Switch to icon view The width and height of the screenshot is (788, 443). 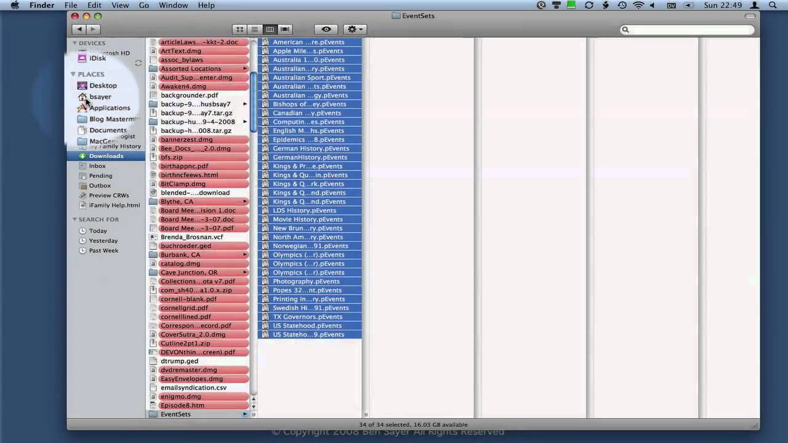click(240, 29)
